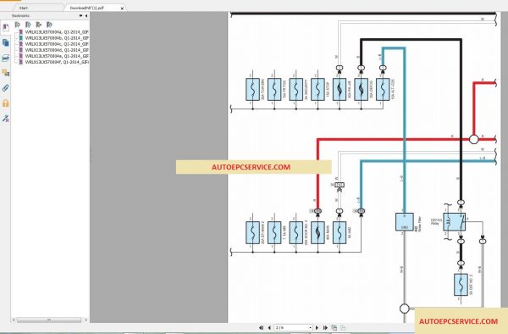Click the first bookmark toolbar icon

pyautogui.click(x=18, y=25)
